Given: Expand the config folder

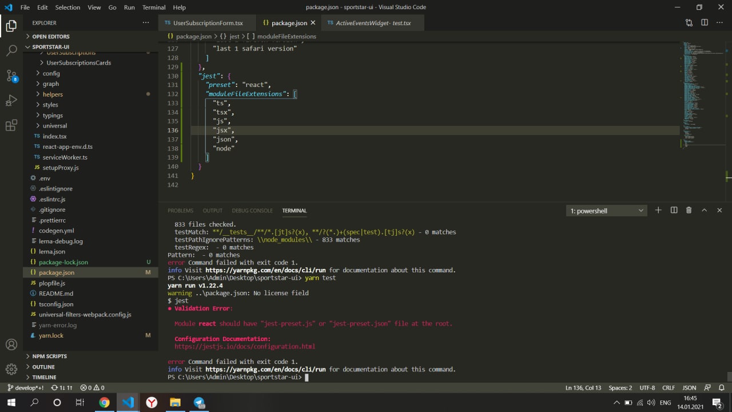Looking at the screenshot, I should coord(90,73).
